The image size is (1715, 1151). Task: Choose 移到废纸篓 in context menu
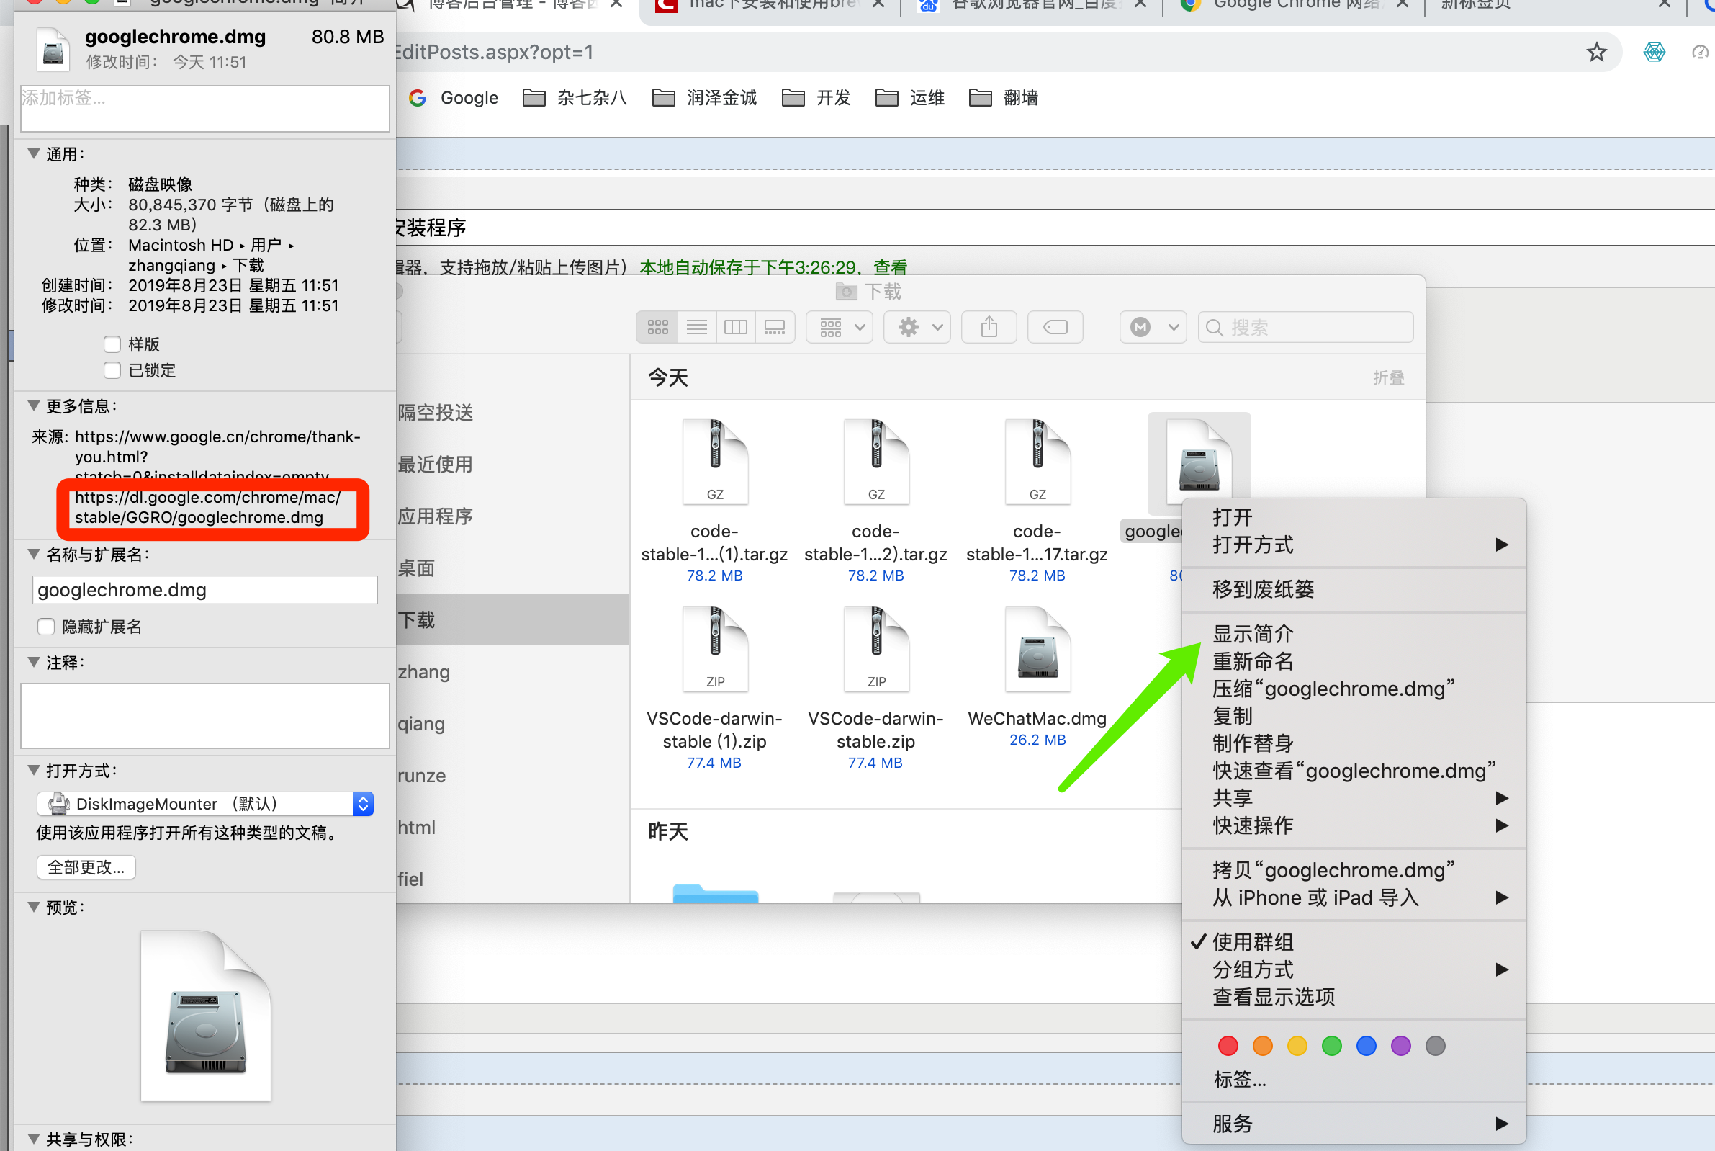[1263, 588]
